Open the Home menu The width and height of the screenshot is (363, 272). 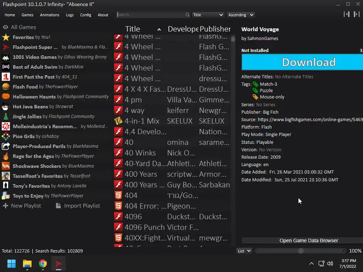click(x=10, y=15)
